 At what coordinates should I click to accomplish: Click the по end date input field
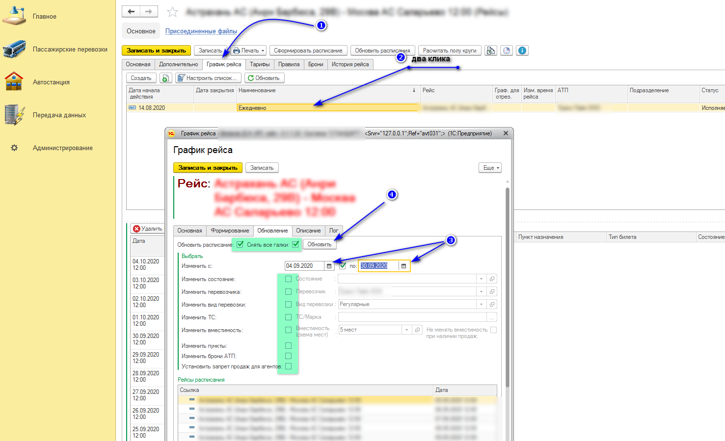pyautogui.click(x=378, y=266)
